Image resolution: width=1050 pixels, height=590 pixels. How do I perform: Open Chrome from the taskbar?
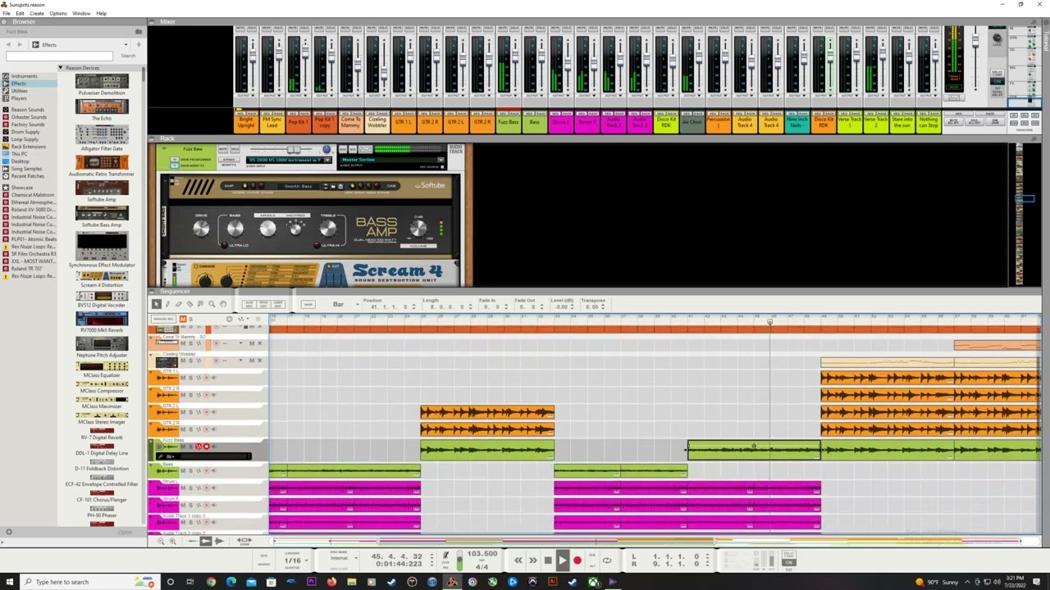click(211, 582)
